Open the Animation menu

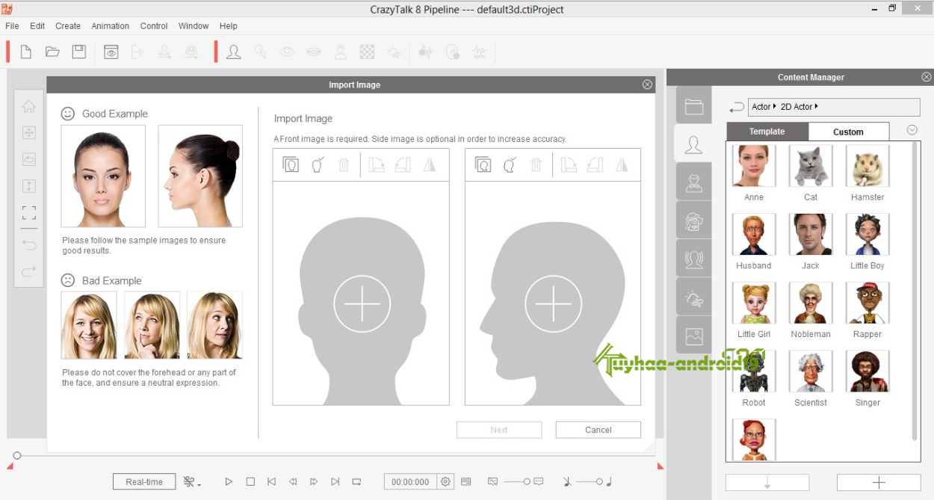click(111, 25)
